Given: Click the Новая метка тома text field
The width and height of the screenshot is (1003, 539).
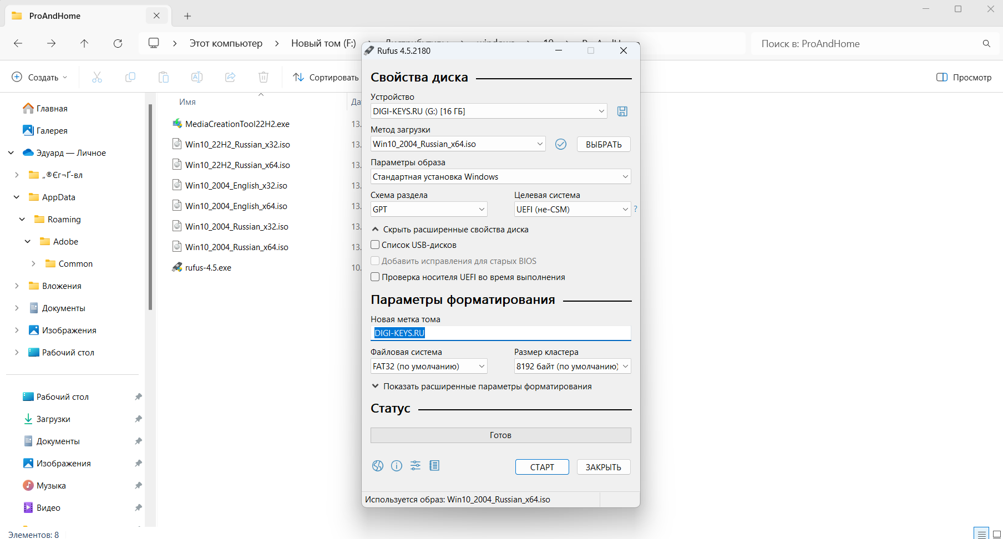Looking at the screenshot, I should point(500,333).
